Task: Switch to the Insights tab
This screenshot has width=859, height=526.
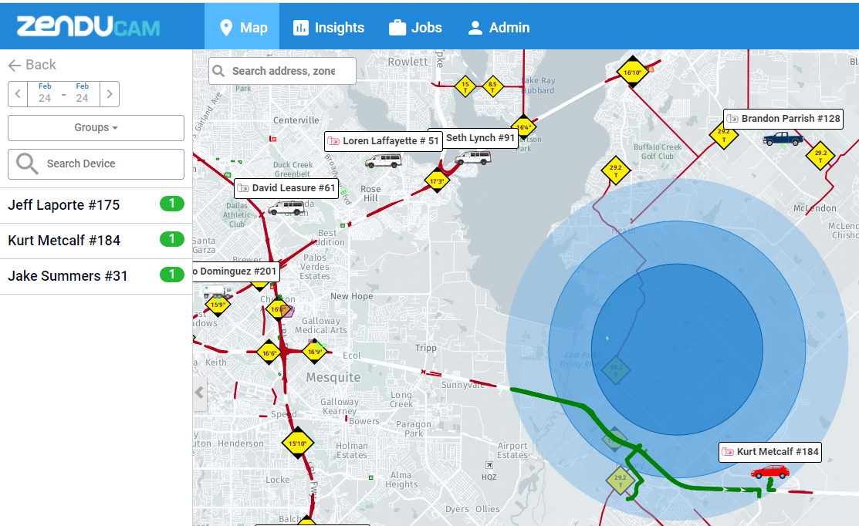Action: [x=329, y=27]
